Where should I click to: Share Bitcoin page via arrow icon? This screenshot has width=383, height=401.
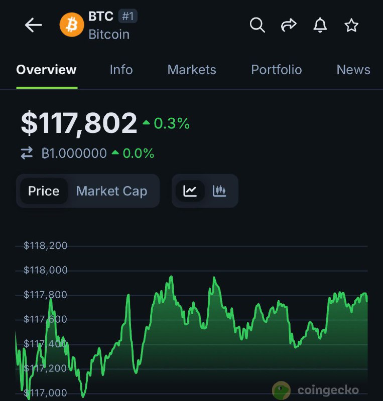click(x=289, y=25)
